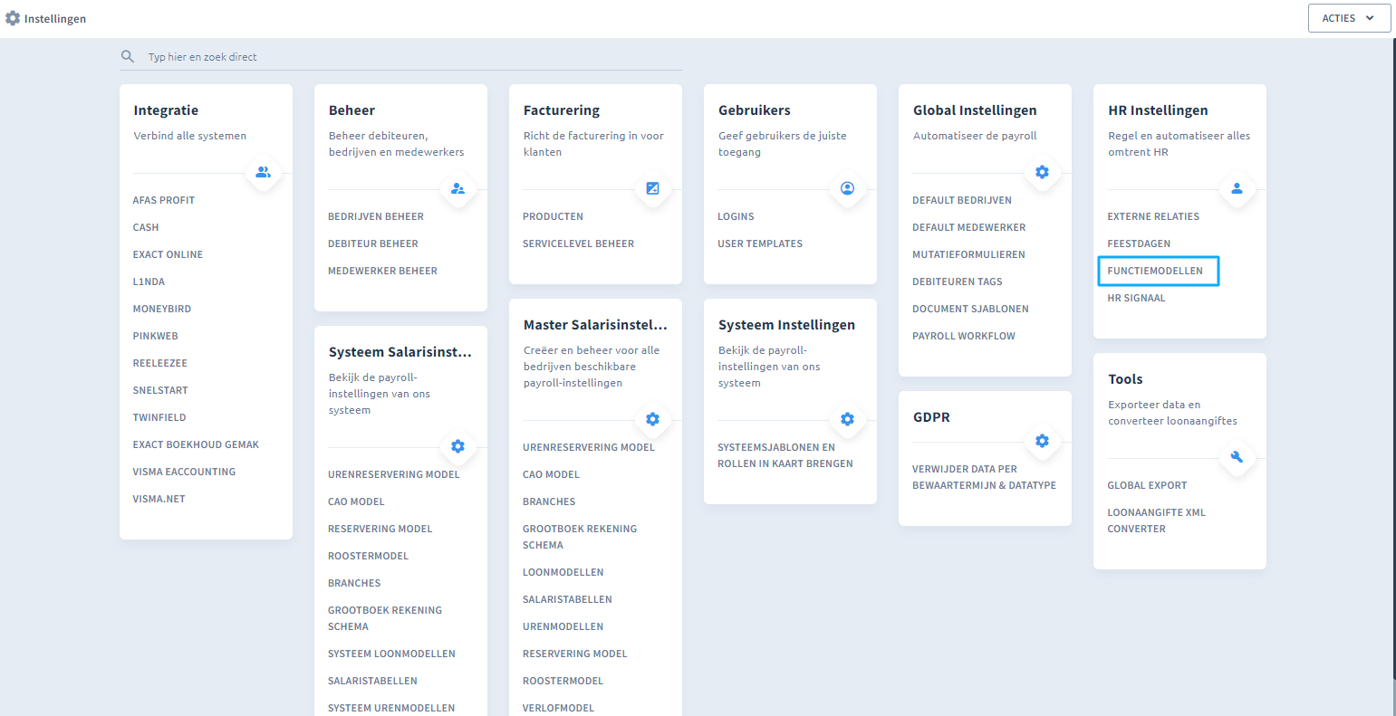Open URENMODELLEN in Master Salarisinstellingen

point(563,626)
